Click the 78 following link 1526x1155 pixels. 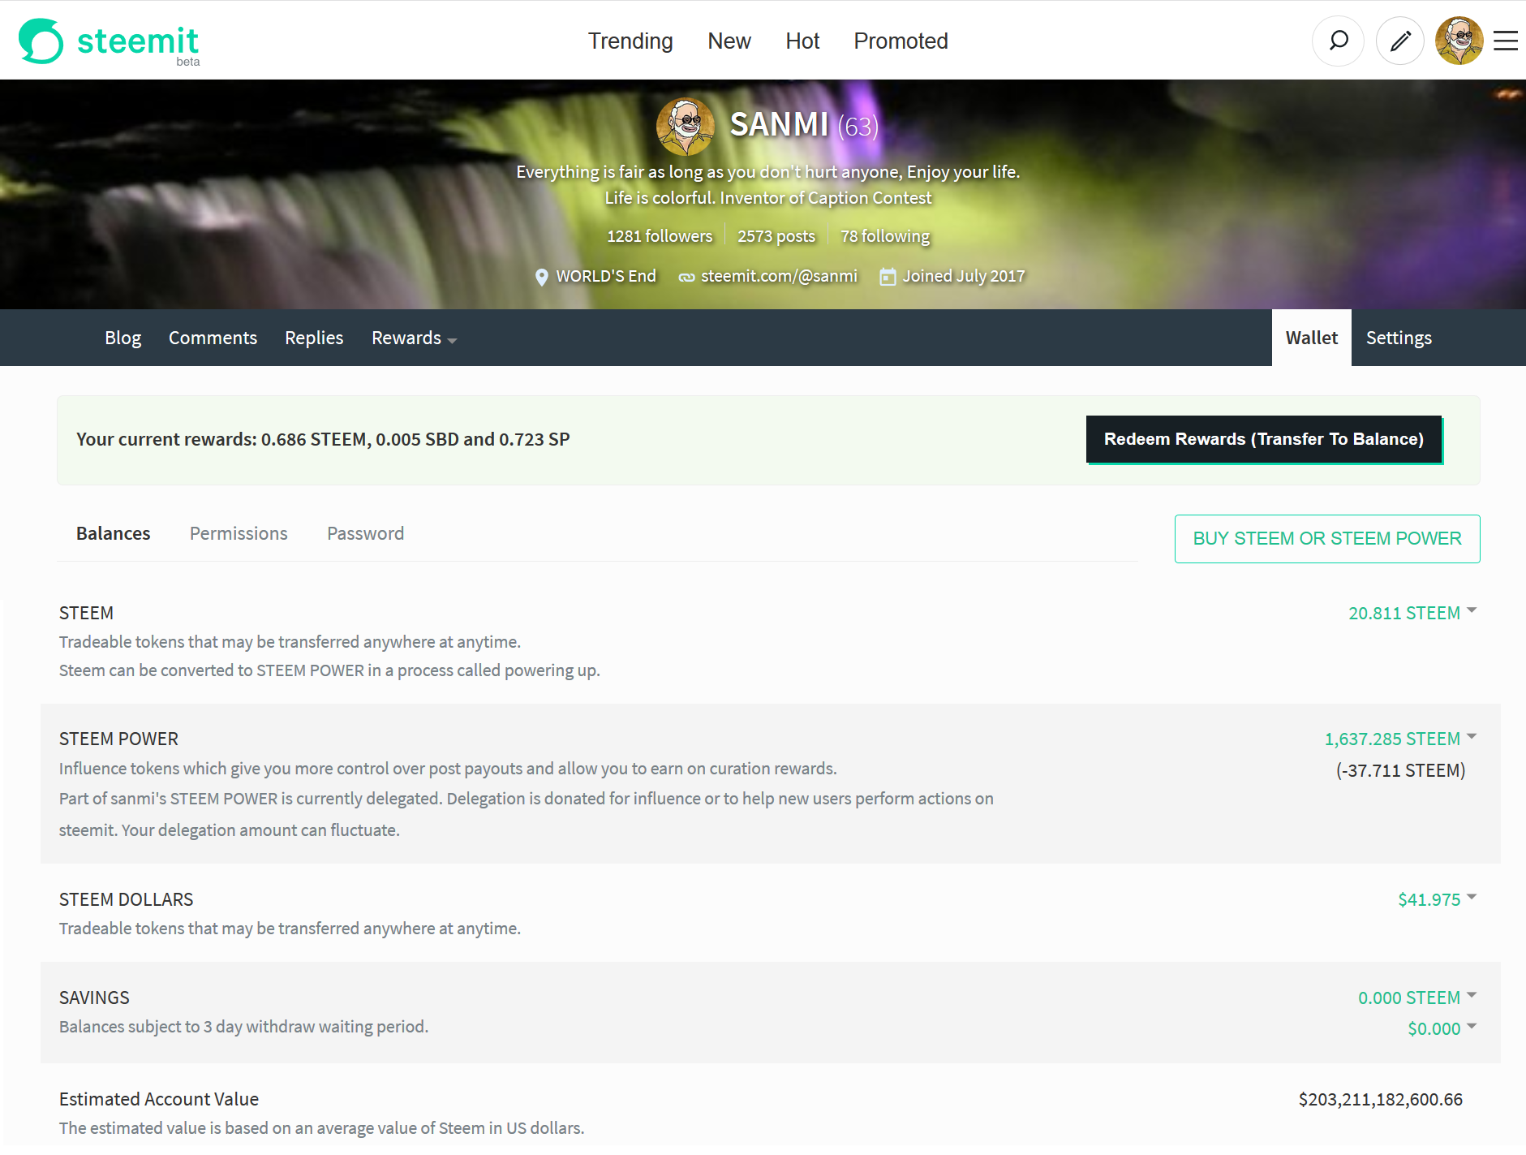pyautogui.click(x=885, y=236)
